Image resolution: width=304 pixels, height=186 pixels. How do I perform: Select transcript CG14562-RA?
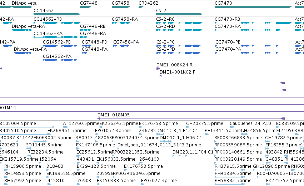click(48, 33)
